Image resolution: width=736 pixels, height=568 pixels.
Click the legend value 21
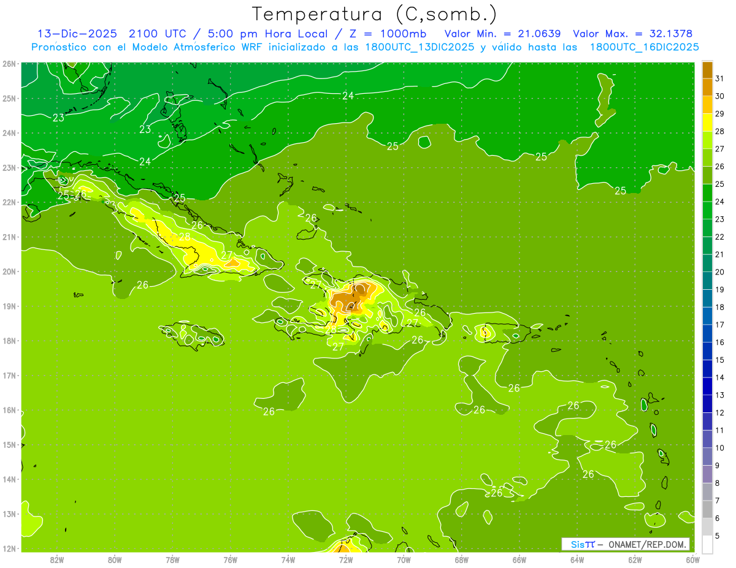tap(719, 254)
